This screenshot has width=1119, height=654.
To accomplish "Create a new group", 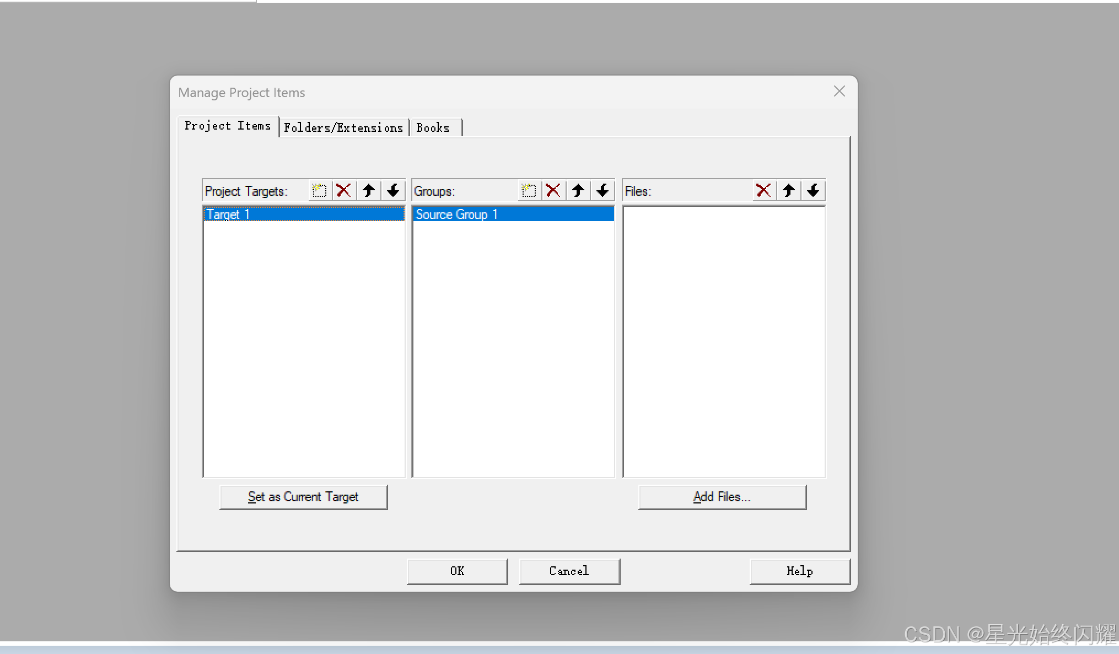I will pos(528,191).
